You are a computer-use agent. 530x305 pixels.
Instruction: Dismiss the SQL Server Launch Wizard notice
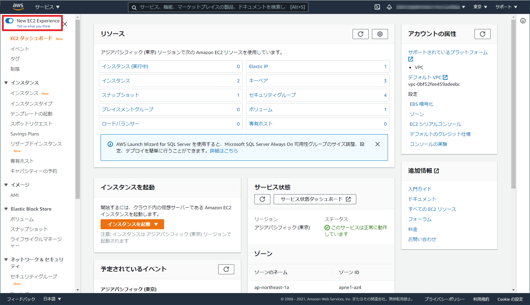pos(378,144)
